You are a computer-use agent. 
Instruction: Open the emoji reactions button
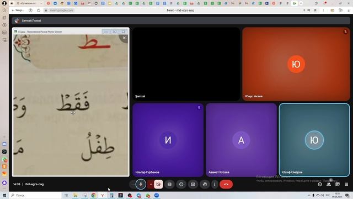tap(181, 184)
